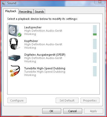Image resolution: width=107 pixels, height=117 pixels.
Task: Click the green default-device checkmark badge
Action: pyautogui.click(x=19, y=35)
